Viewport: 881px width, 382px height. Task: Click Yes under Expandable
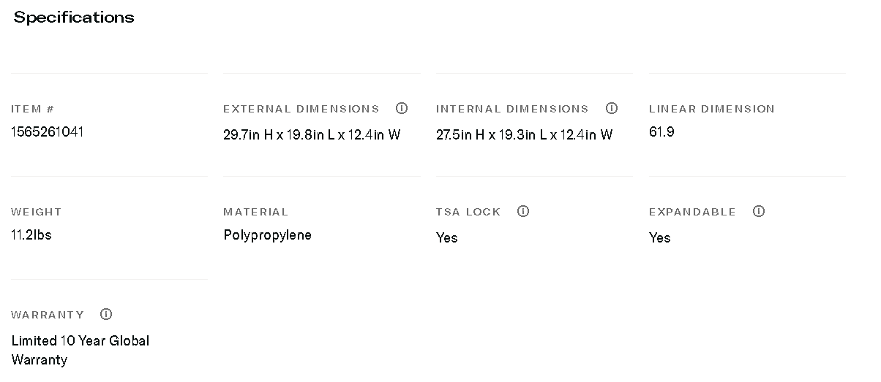tap(659, 238)
